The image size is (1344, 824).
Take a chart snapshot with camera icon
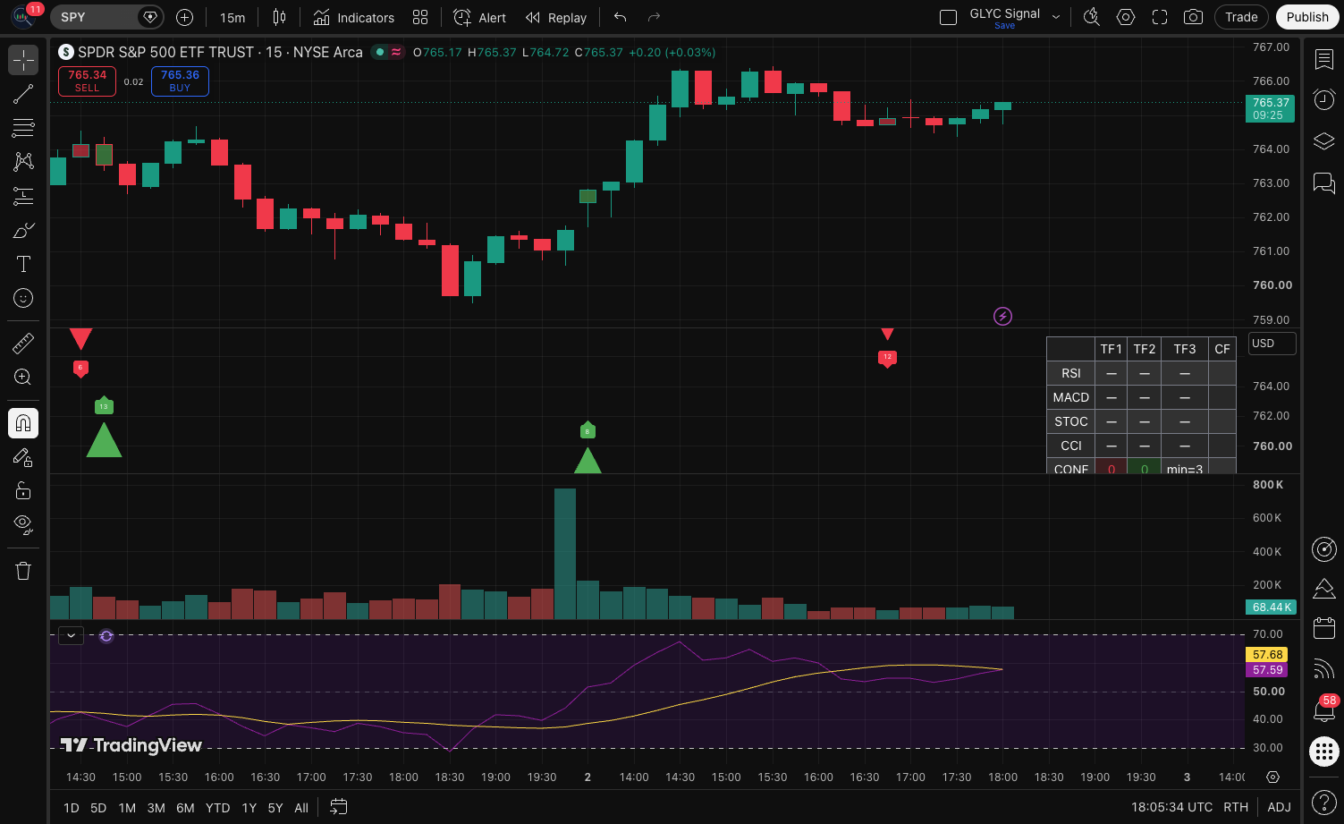point(1193,17)
